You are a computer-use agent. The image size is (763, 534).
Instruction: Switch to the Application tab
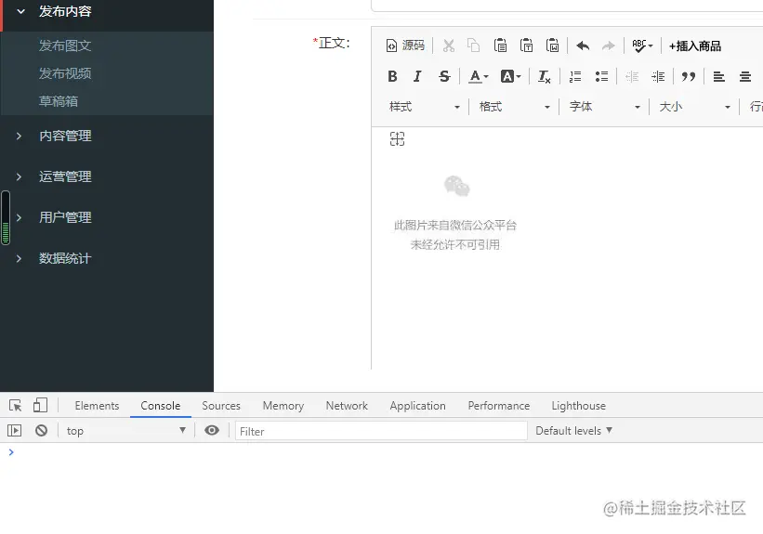pos(417,406)
